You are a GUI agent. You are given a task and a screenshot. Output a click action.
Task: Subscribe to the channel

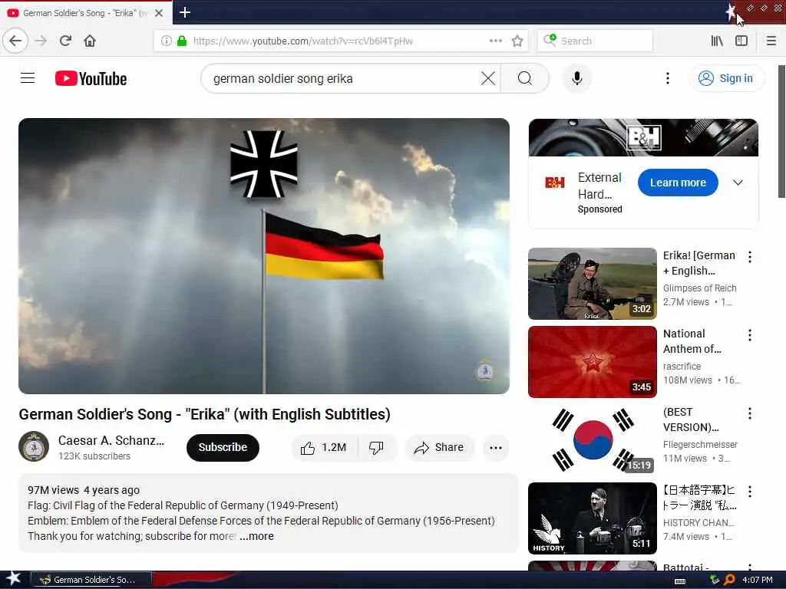(223, 447)
